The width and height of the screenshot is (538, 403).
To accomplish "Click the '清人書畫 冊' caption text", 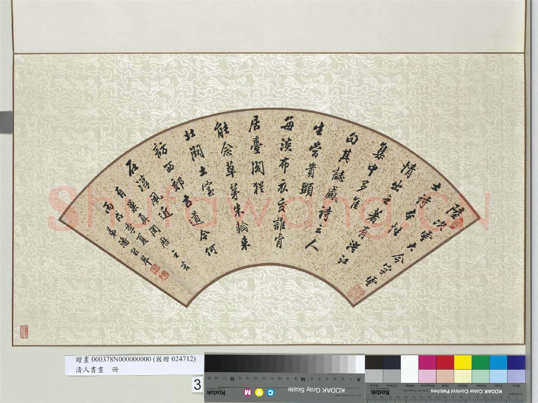I will pos(97,369).
